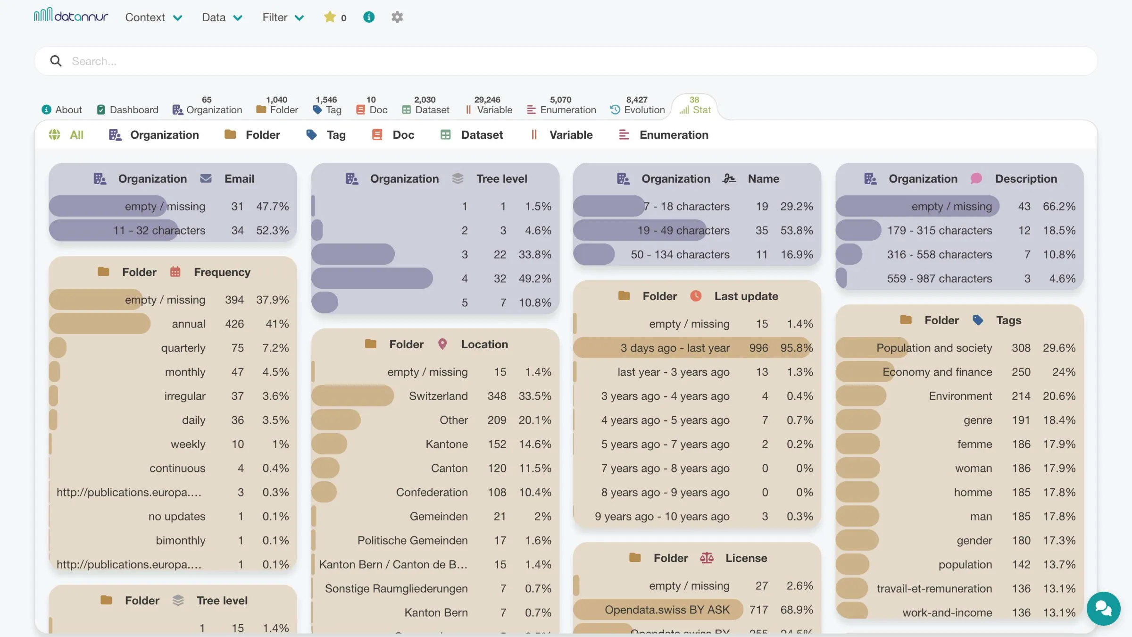Image resolution: width=1132 pixels, height=637 pixels.
Task: Click '19 - 49 characters' name row
Action: (697, 231)
